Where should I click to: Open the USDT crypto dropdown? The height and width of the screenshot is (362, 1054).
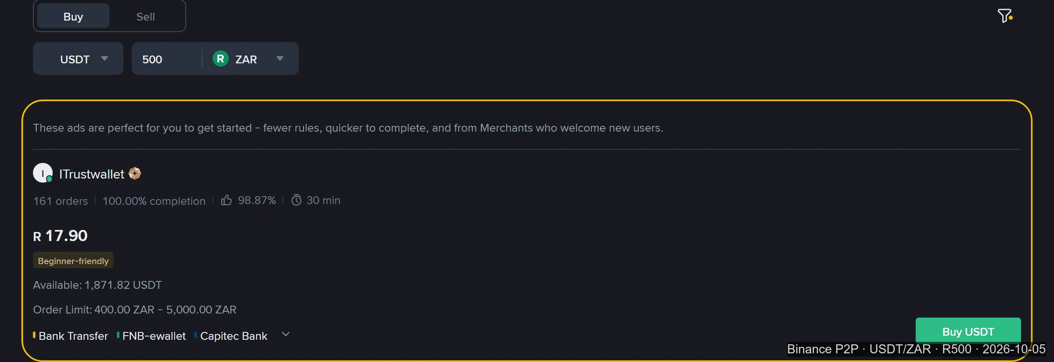click(78, 58)
